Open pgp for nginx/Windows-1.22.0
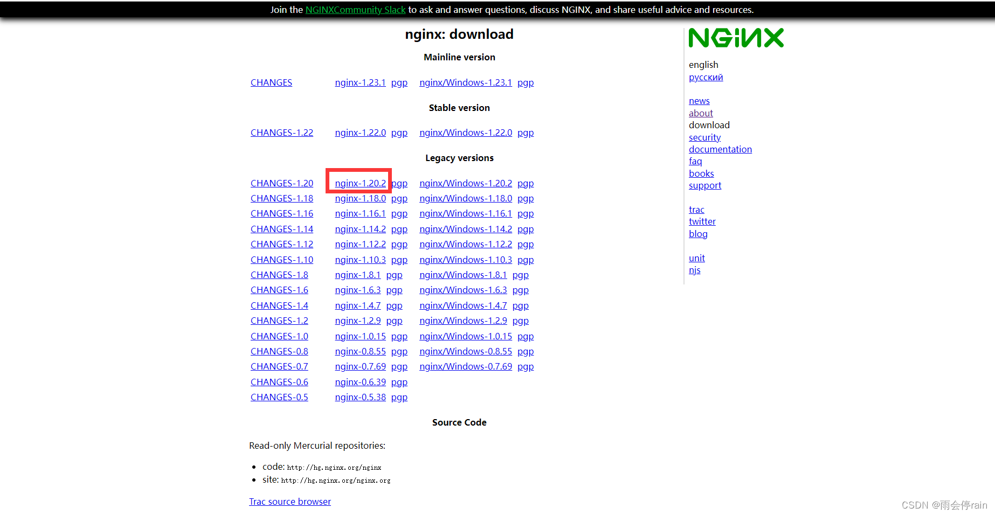 coord(526,133)
